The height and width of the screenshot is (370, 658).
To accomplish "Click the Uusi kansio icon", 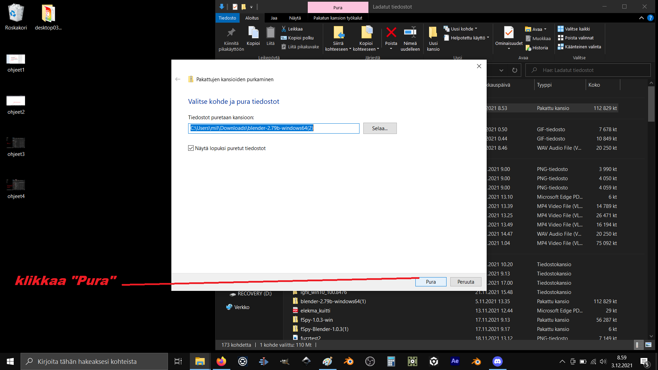I will [433, 33].
